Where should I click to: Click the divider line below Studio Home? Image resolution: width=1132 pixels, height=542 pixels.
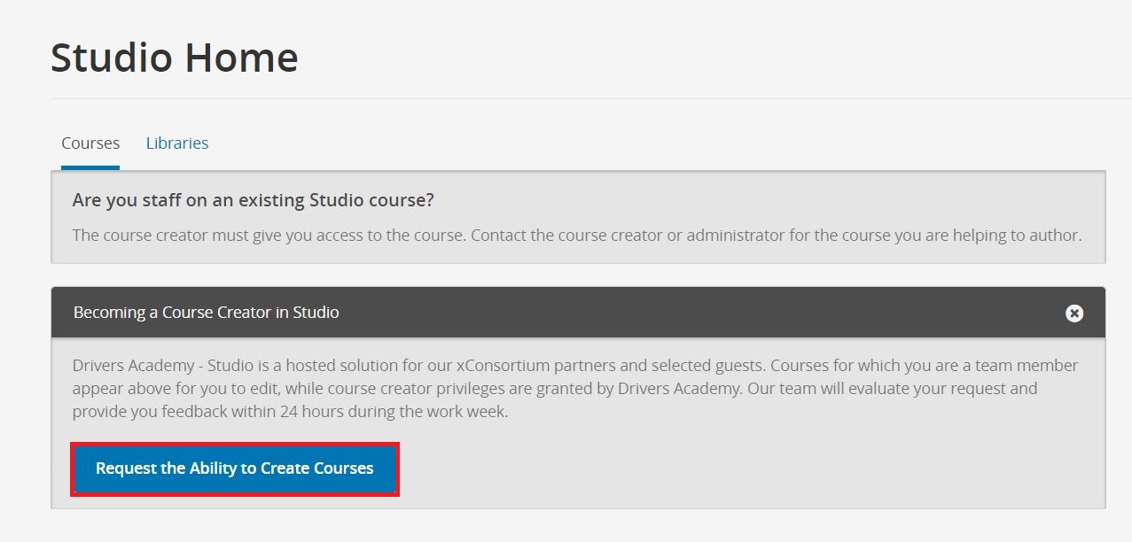591,98
